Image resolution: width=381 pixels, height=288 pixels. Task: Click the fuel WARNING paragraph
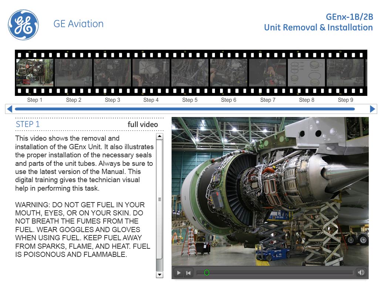coord(82,230)
